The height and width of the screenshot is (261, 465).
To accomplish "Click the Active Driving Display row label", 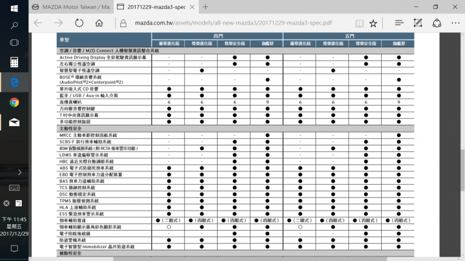I will (x=103, y=57).
